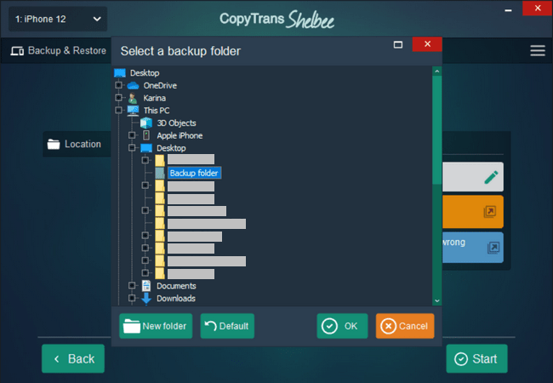Select This PC in the tree
The width and height of the screenshot is (553, 383).
(157, 111)
